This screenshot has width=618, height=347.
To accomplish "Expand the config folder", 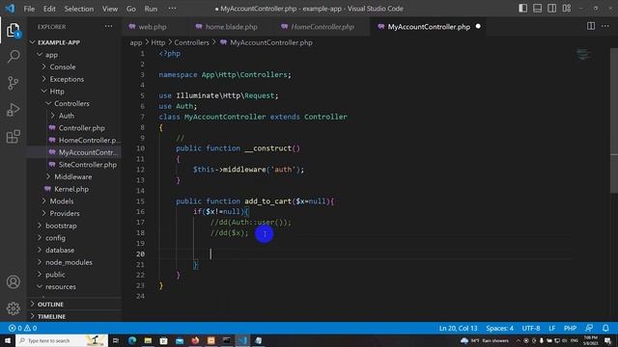I will pos(55,238).
